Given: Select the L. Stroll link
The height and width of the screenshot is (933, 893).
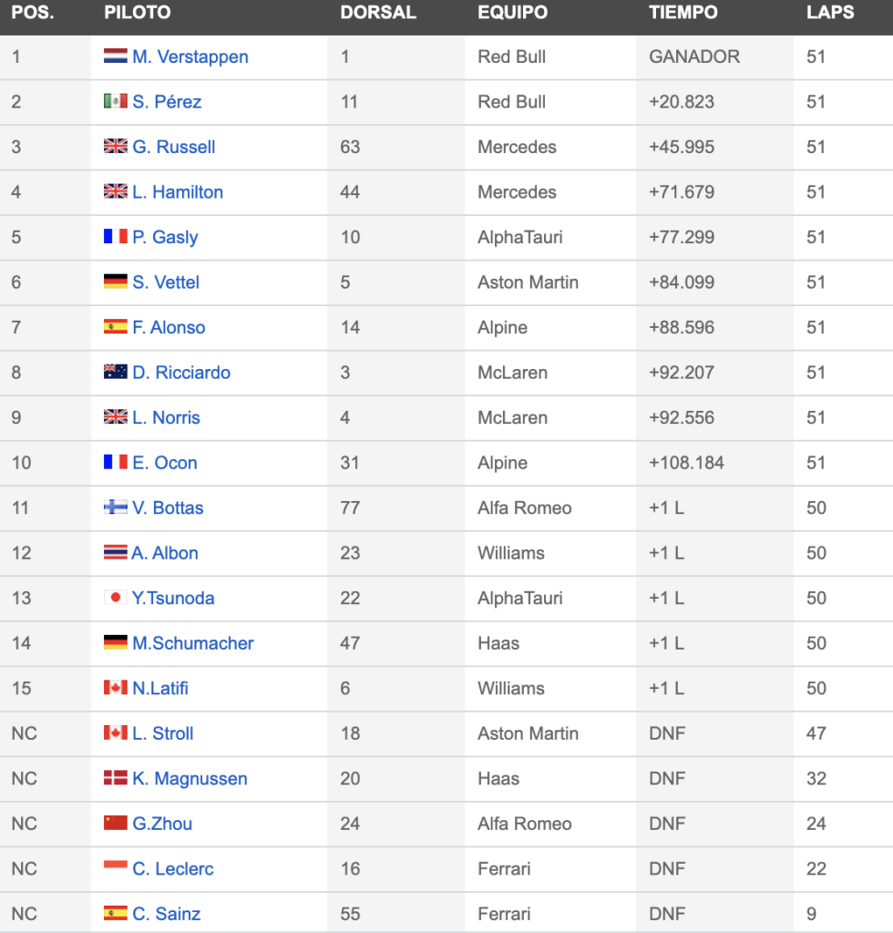Looking at the screenshot, I should click(163, 733).
